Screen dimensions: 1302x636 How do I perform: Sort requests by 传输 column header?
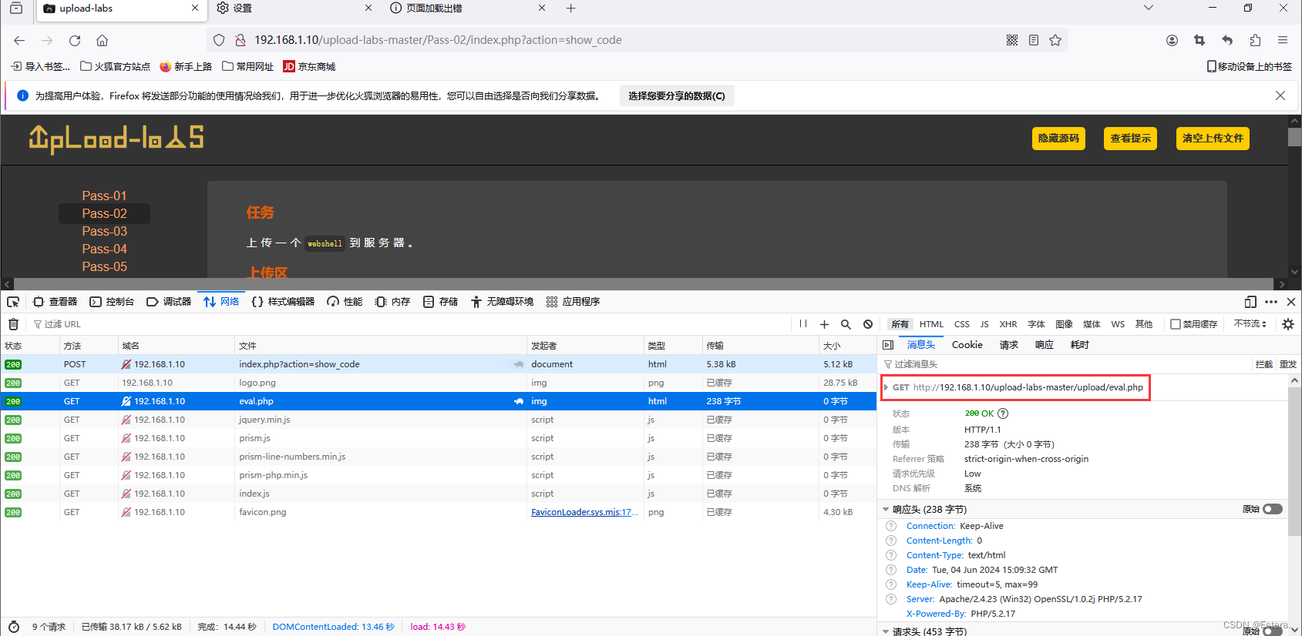(x=759, y=346)
